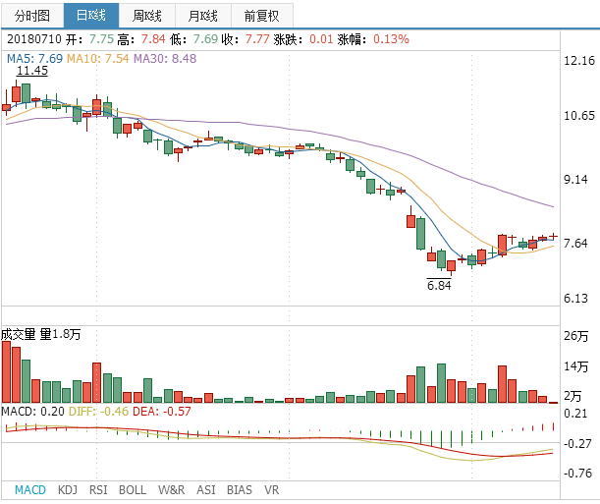The height and width of the screenshot is (504, 600).
Task: Click the tallest first red volume bar
Action: [x=6, y=372]
